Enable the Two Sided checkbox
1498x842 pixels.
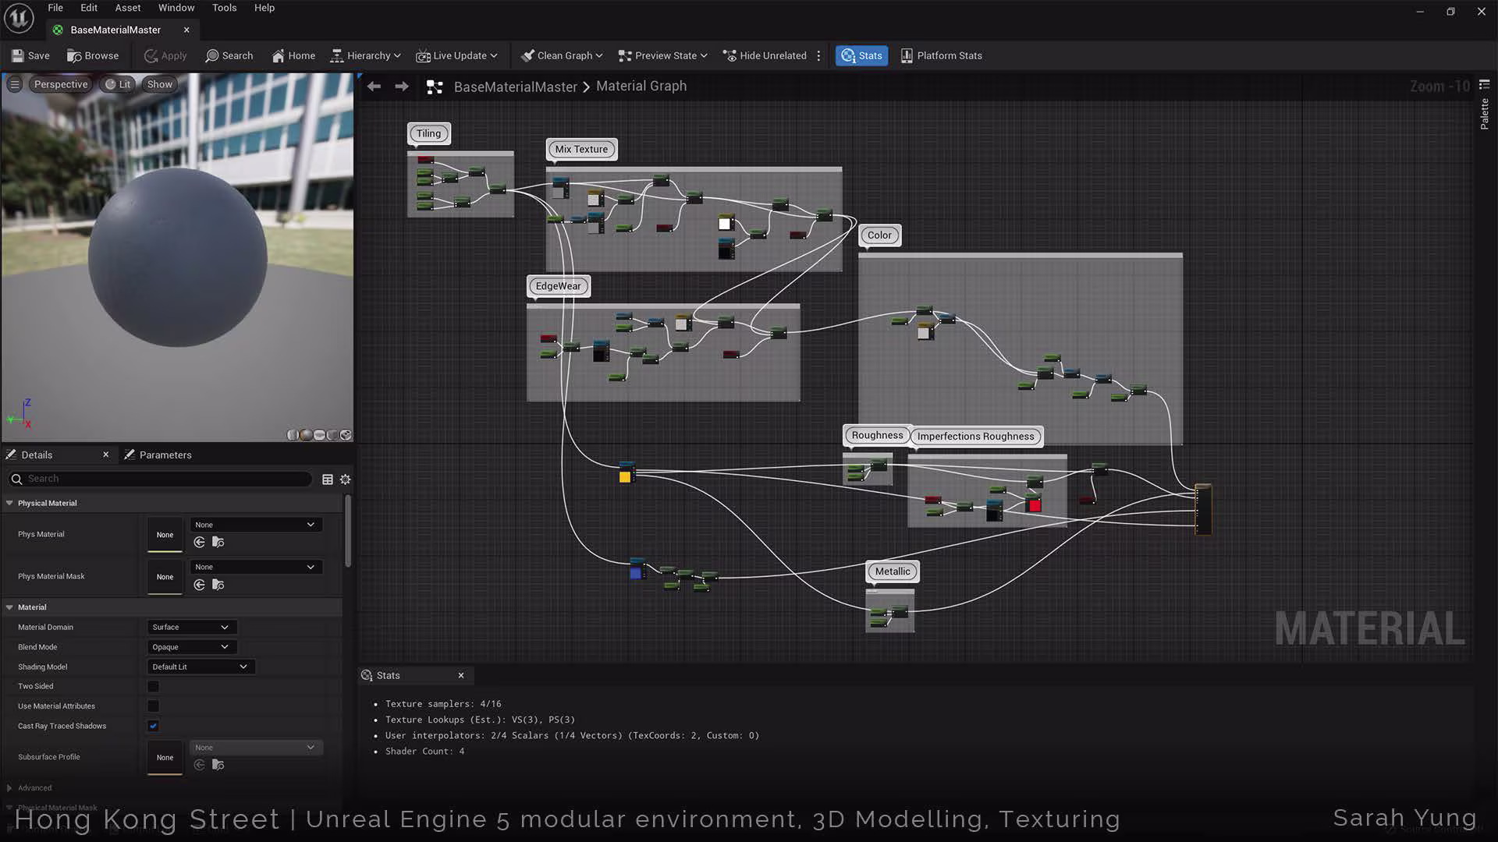(154, 687)
